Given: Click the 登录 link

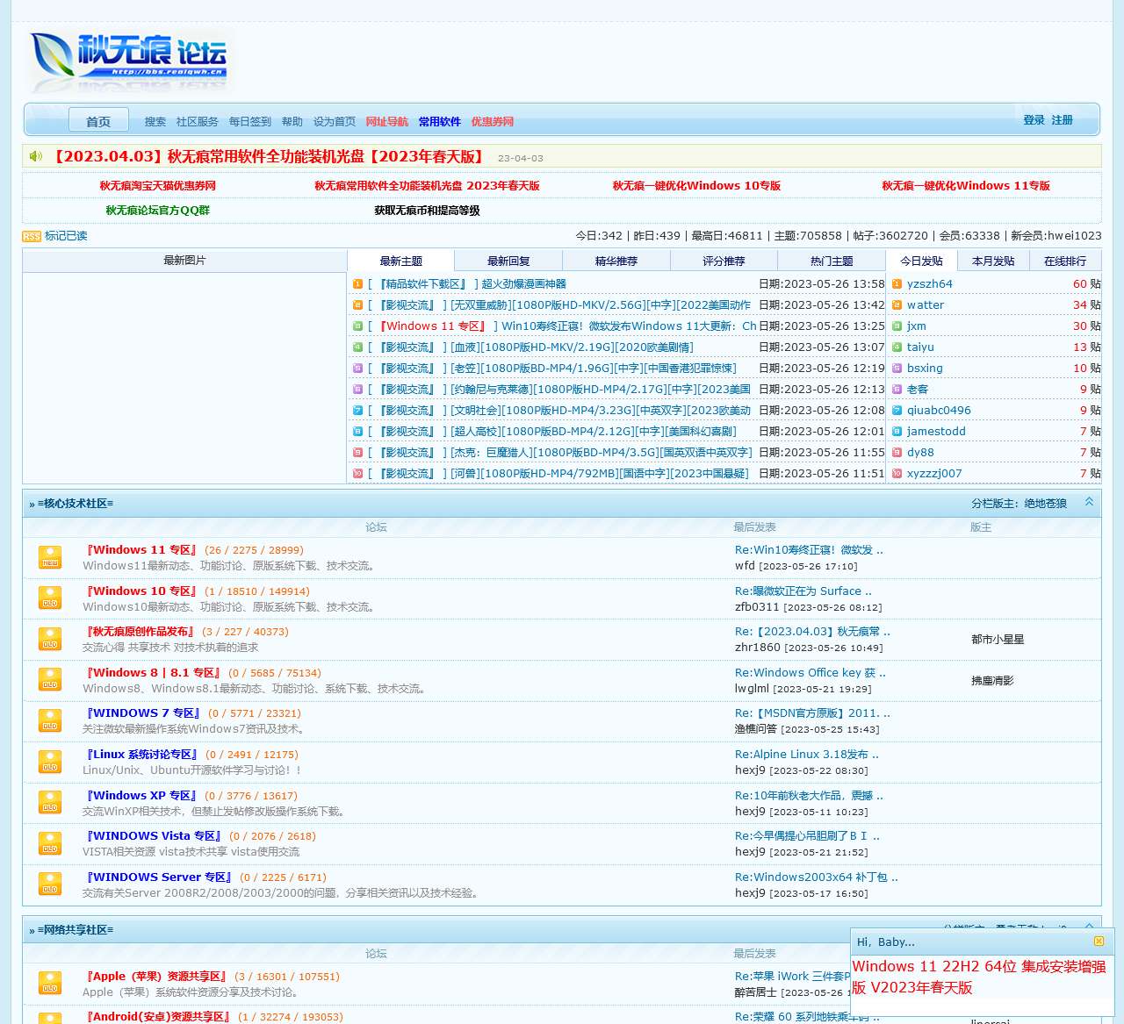Looking at the screenshot, I should [x=1034, y=120].
